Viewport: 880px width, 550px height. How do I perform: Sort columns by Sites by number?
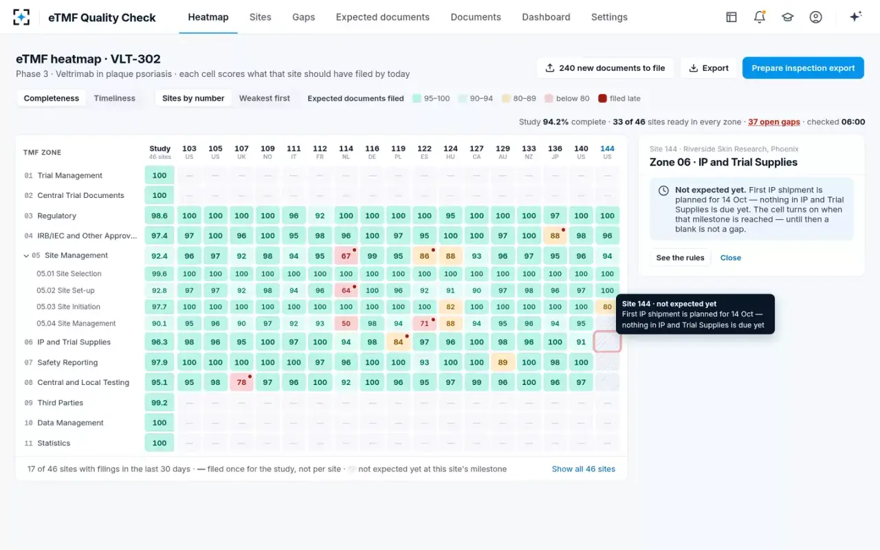[x=193, y=98]
